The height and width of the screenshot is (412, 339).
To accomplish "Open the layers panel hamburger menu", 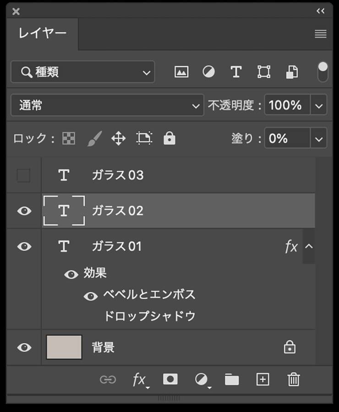I will tap(321, 34).
